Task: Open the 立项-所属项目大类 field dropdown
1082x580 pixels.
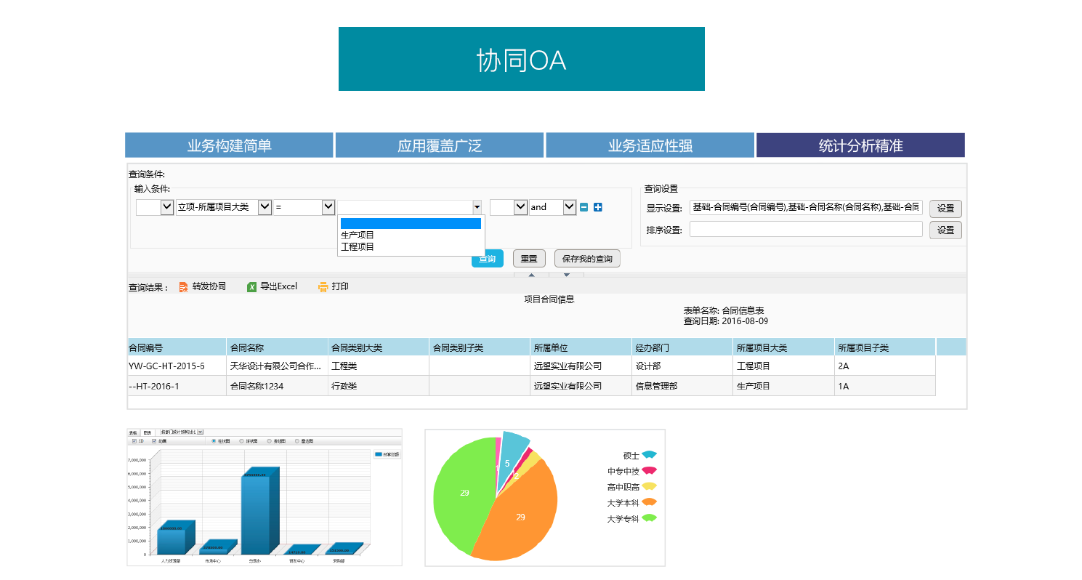Action: (265, 207)
